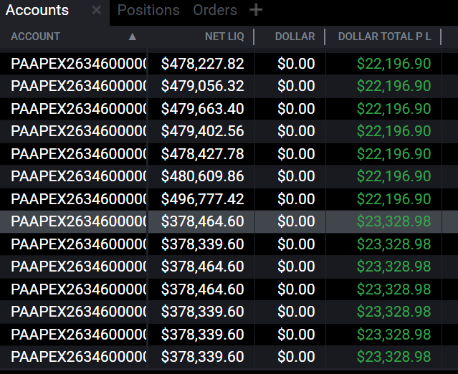This screenshot has width=458, height=374.
Task: Click the account name in the $478,427.78 row
Action: [x=79, y=154]
